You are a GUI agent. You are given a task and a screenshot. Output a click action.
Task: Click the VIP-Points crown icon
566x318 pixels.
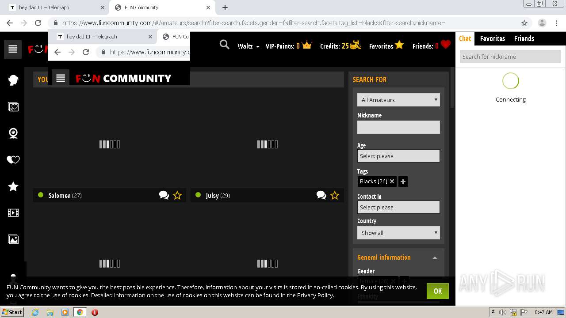tap(307, 45)
